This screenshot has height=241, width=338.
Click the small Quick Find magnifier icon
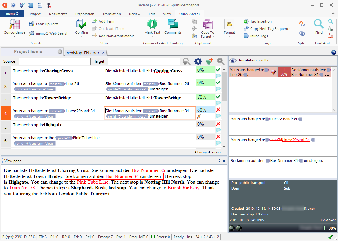[331, 21]
